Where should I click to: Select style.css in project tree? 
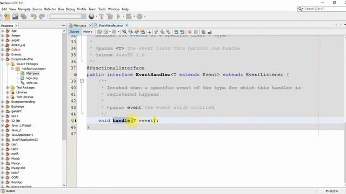point(32,83)
